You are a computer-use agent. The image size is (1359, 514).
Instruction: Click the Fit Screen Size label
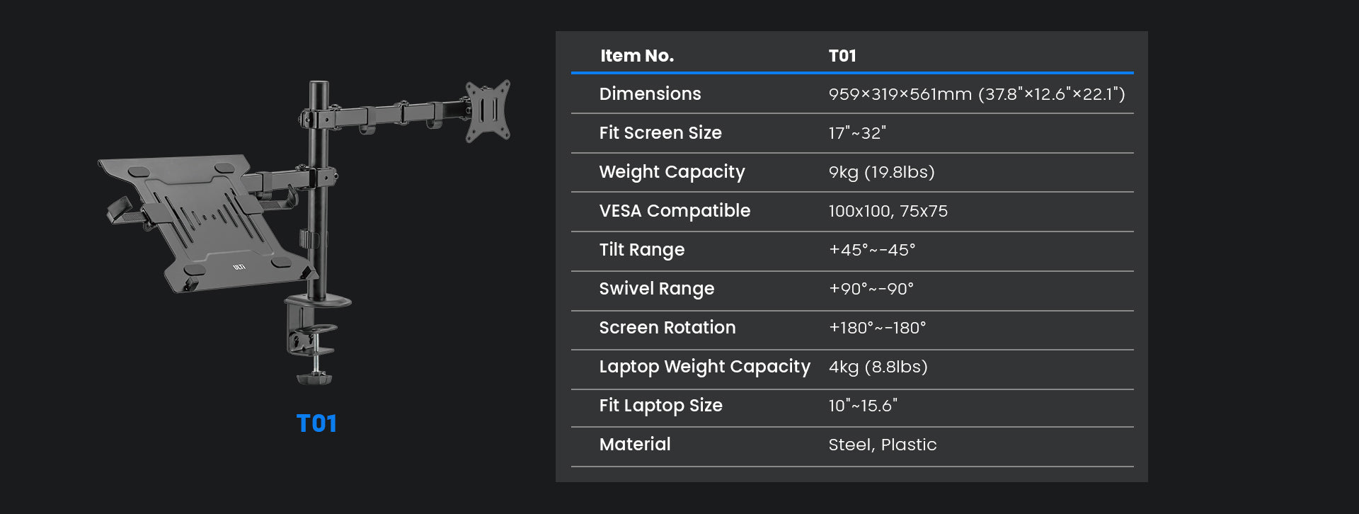pos(660,133)
